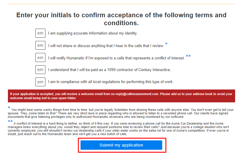
Task: Submit my application
Action: coord(121,145)
